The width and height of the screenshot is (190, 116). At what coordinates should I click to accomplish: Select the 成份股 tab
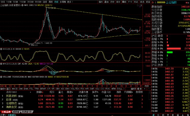pyautogui.click(x=16, y=112)
